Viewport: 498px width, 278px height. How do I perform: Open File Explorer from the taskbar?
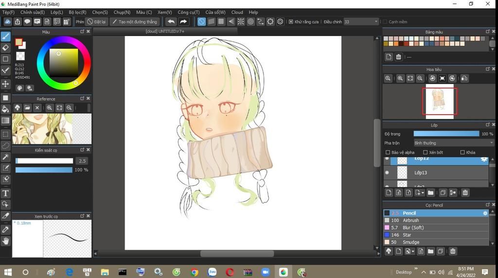105,272
